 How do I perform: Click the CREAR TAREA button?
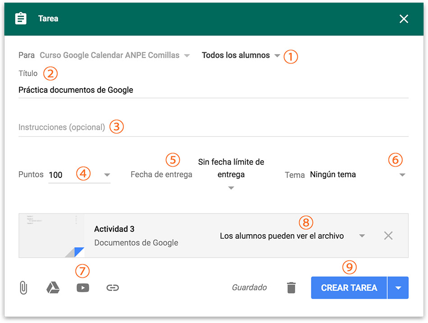click(x=349, y=288)
